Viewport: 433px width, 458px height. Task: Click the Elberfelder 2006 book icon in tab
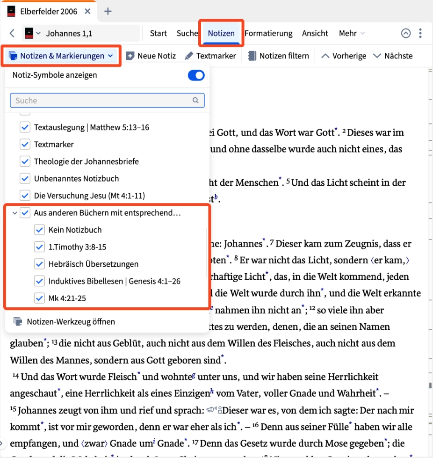(11, 11)
